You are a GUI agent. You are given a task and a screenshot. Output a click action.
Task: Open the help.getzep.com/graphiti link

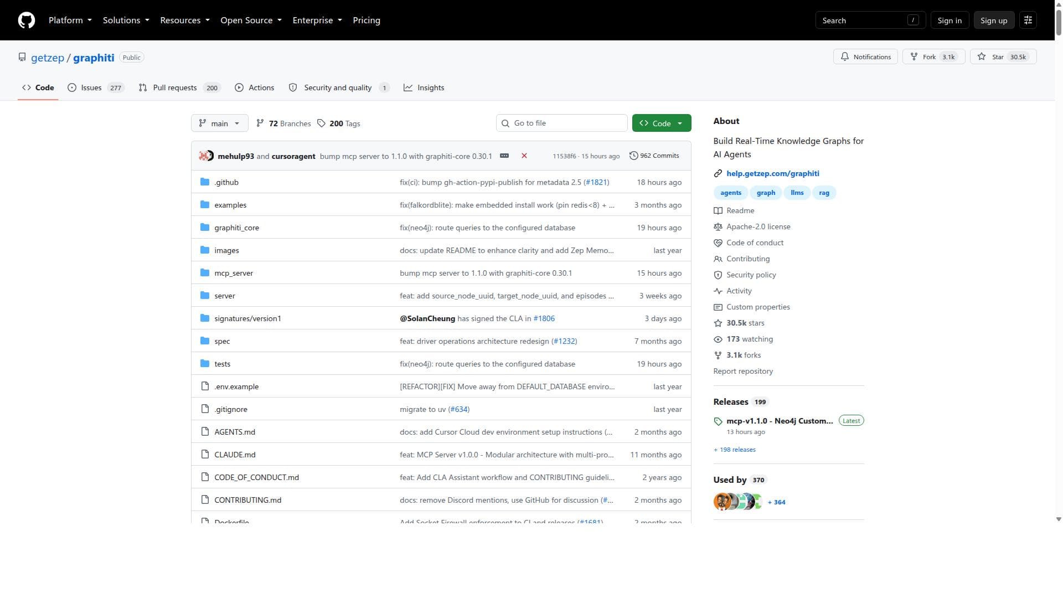click(x=772, y=174)
